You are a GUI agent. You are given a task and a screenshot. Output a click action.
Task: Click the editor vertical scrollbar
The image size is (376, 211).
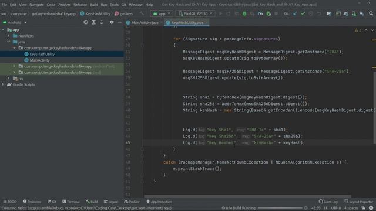pyautogui.click(x=375, y=108)
